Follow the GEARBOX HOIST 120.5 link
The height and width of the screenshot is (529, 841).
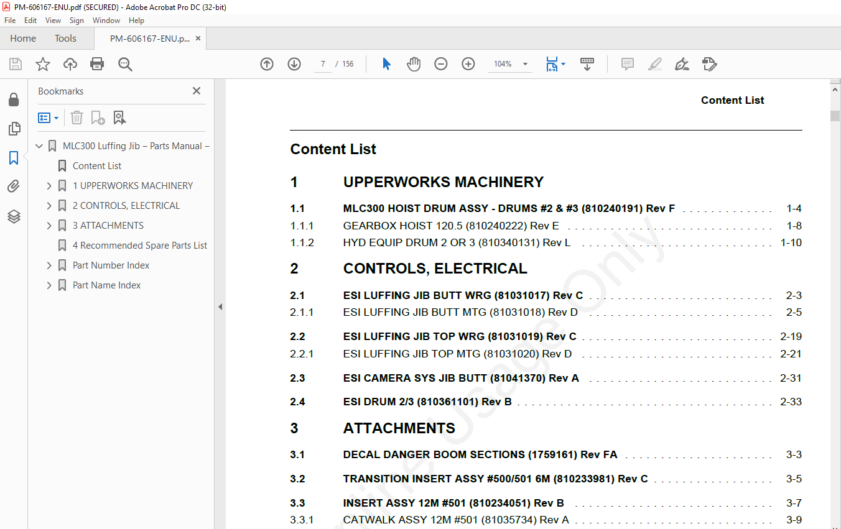[451, 226]
